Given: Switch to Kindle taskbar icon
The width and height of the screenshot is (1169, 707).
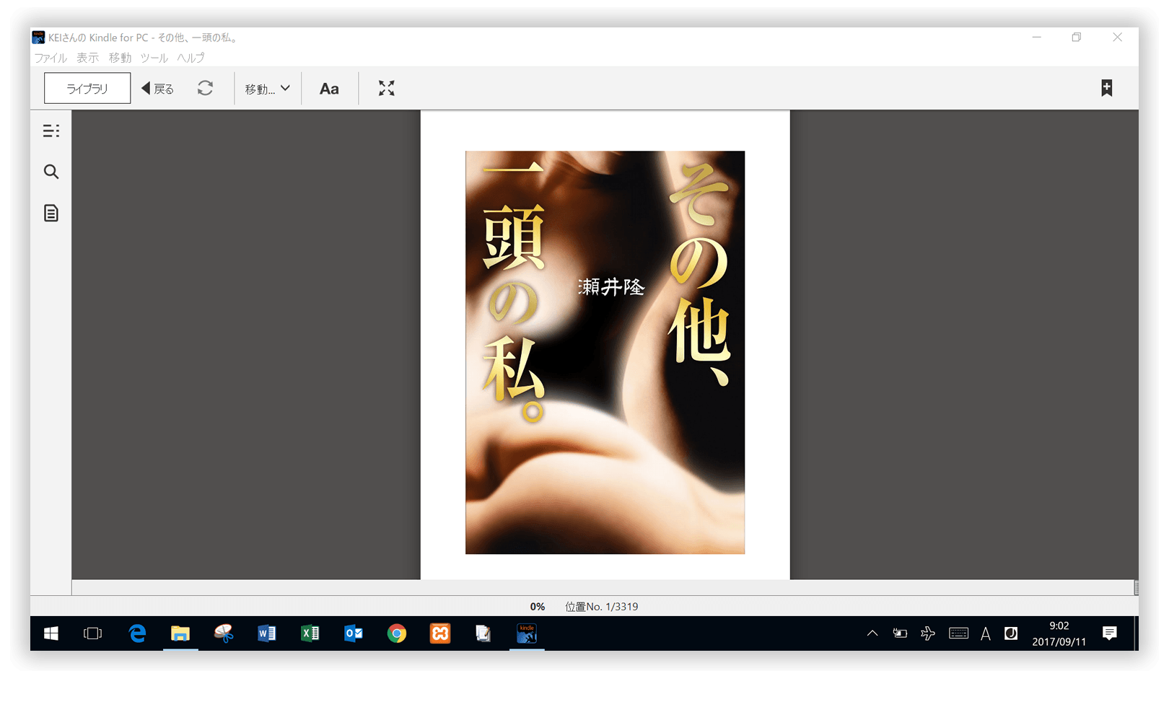Looking at the screenshot, I should point(527,633).
